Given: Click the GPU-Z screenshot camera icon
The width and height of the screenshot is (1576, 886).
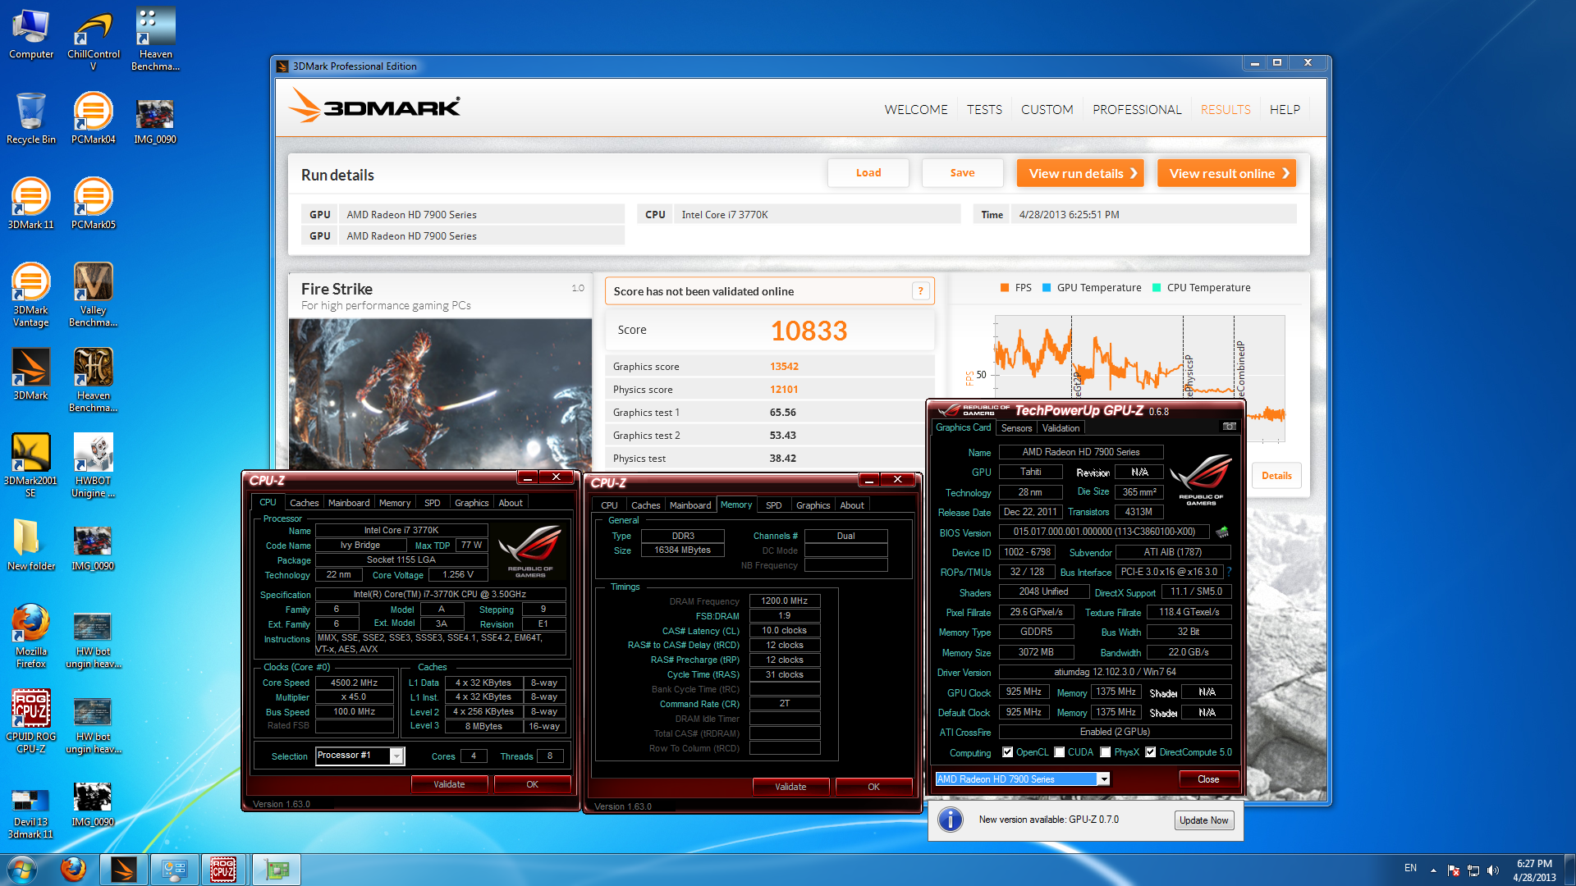Looking at the screenshot, I should [1229, 427].
